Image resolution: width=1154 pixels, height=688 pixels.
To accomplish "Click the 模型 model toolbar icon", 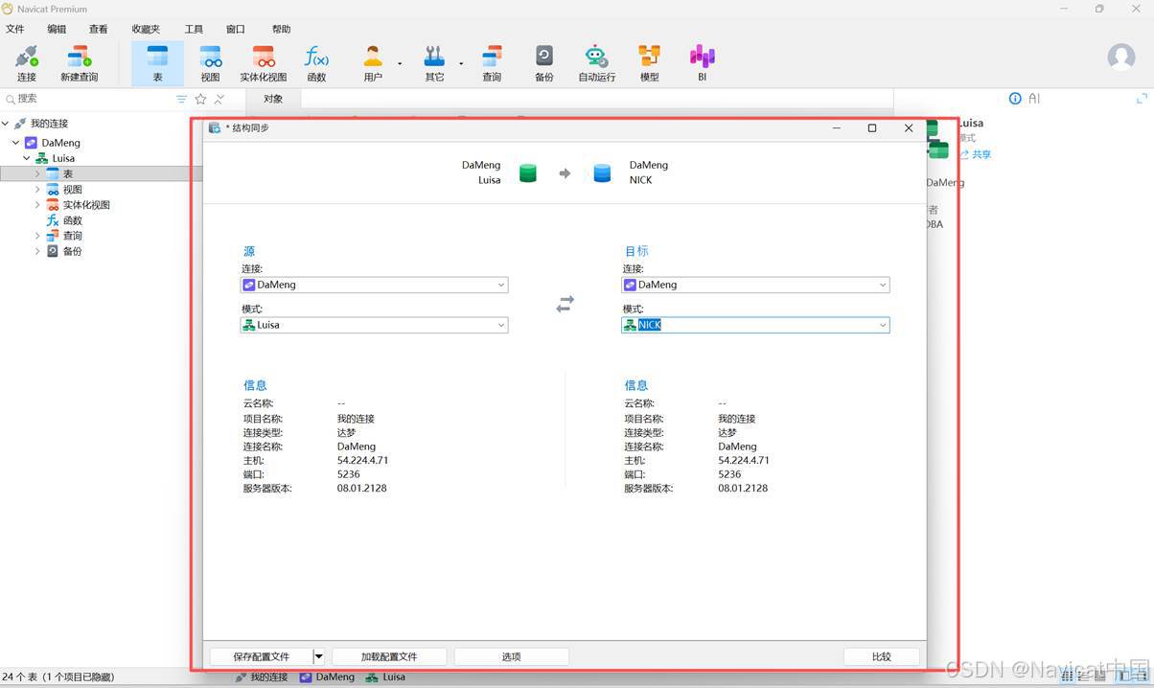I will click(x=649, y=63).
